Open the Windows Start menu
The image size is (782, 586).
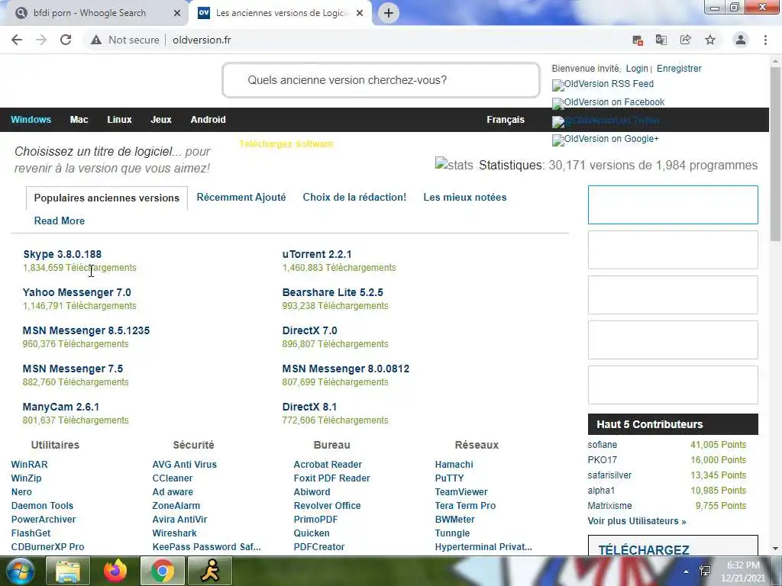20,571
